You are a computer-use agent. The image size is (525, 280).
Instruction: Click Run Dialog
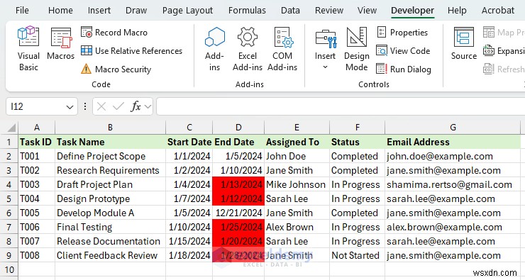[404, 69]
